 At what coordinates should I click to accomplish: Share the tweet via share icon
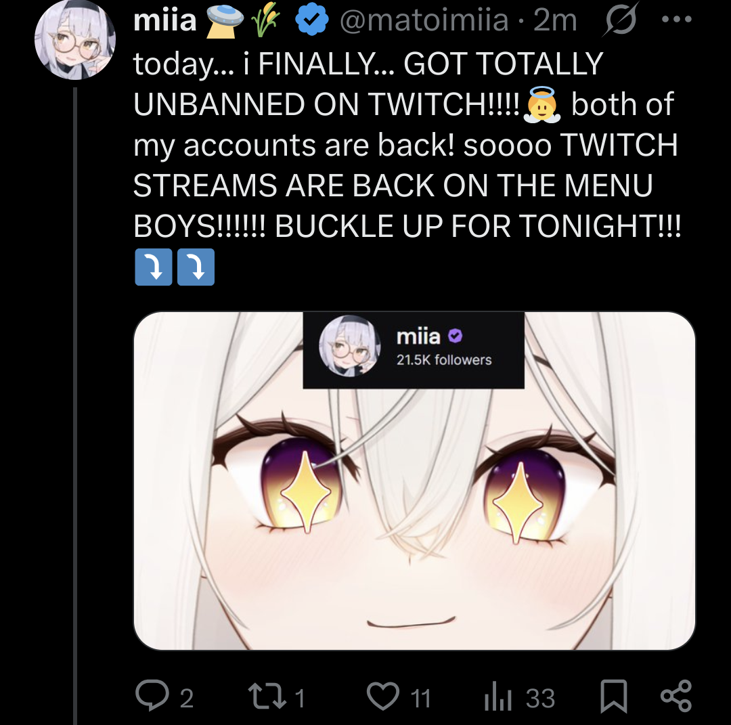point(676,696)
